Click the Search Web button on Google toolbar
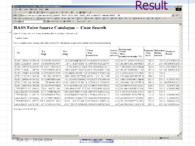 pyautogui.click(x=53, y=21)
